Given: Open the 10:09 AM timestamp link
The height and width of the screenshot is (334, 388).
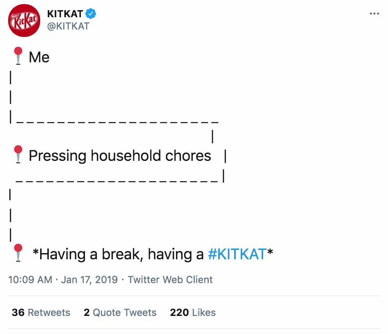Looking at the screenshot, I should point(30,279).
